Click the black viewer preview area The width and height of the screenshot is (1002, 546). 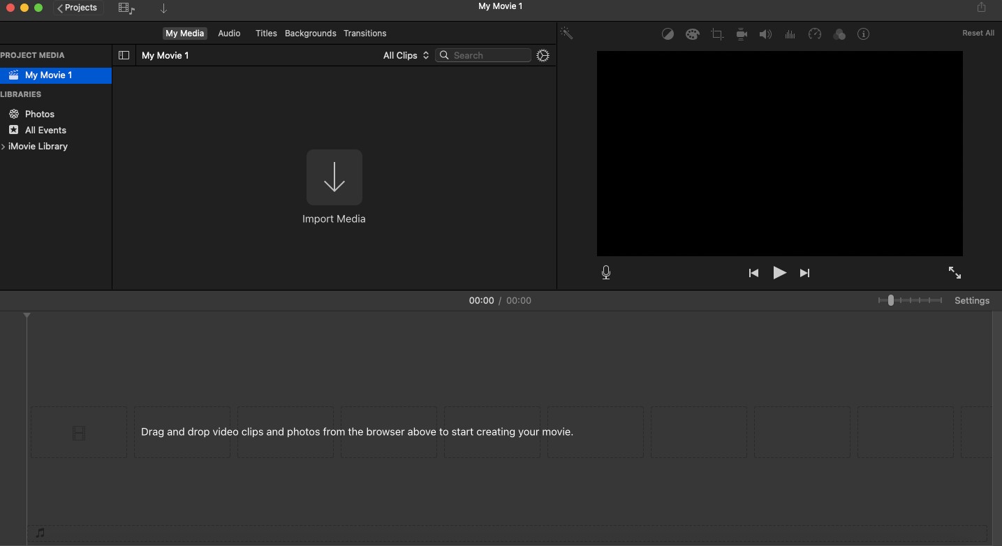(780, 154)
